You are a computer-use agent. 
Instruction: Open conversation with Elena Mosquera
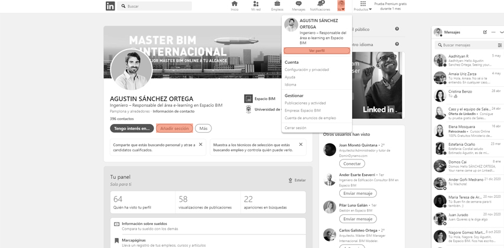468,130
